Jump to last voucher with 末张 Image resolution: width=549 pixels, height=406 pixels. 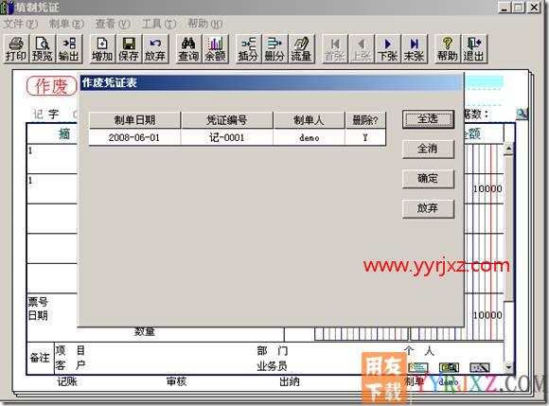point(415,49)
